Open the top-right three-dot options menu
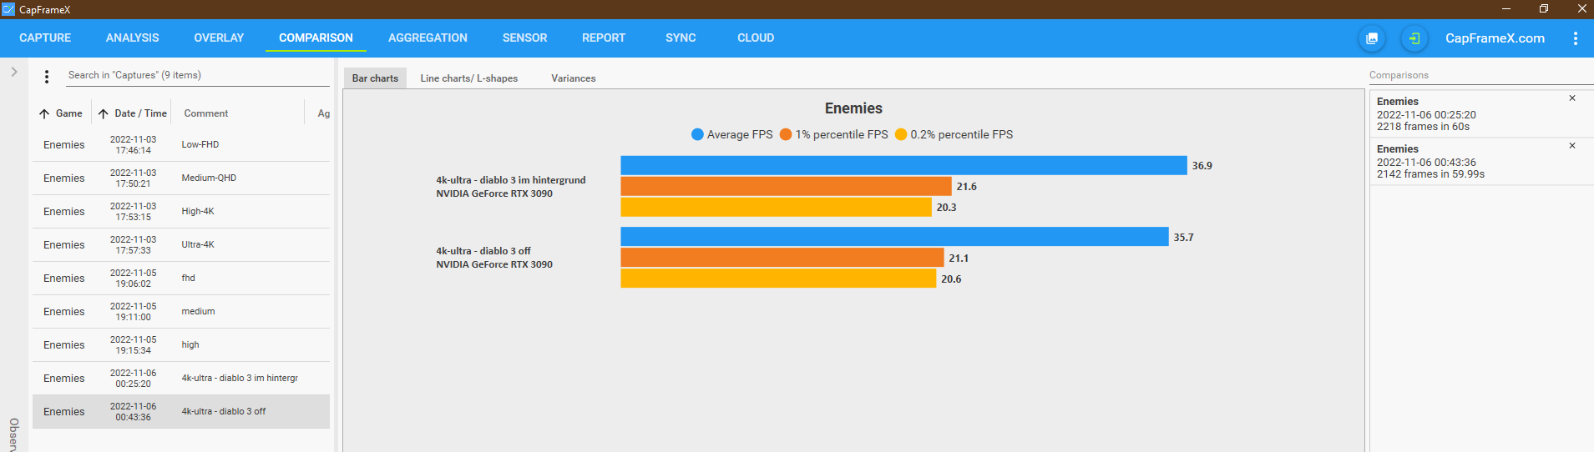1594x452 pixels. tap(1575, 38)
